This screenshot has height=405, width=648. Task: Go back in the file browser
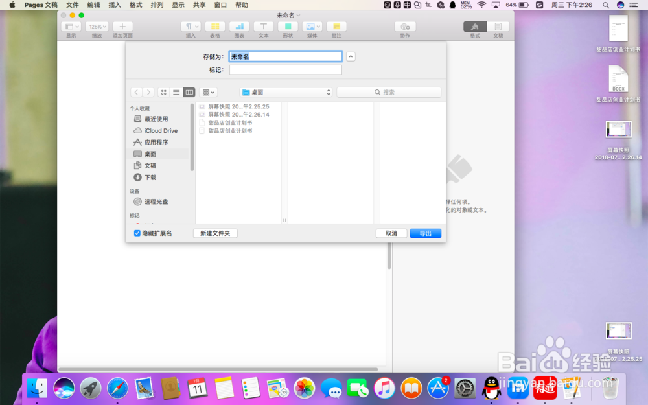[136, 92]
